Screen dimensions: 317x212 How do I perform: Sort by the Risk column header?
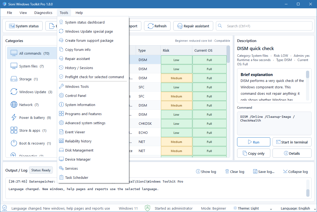point(176,50)
